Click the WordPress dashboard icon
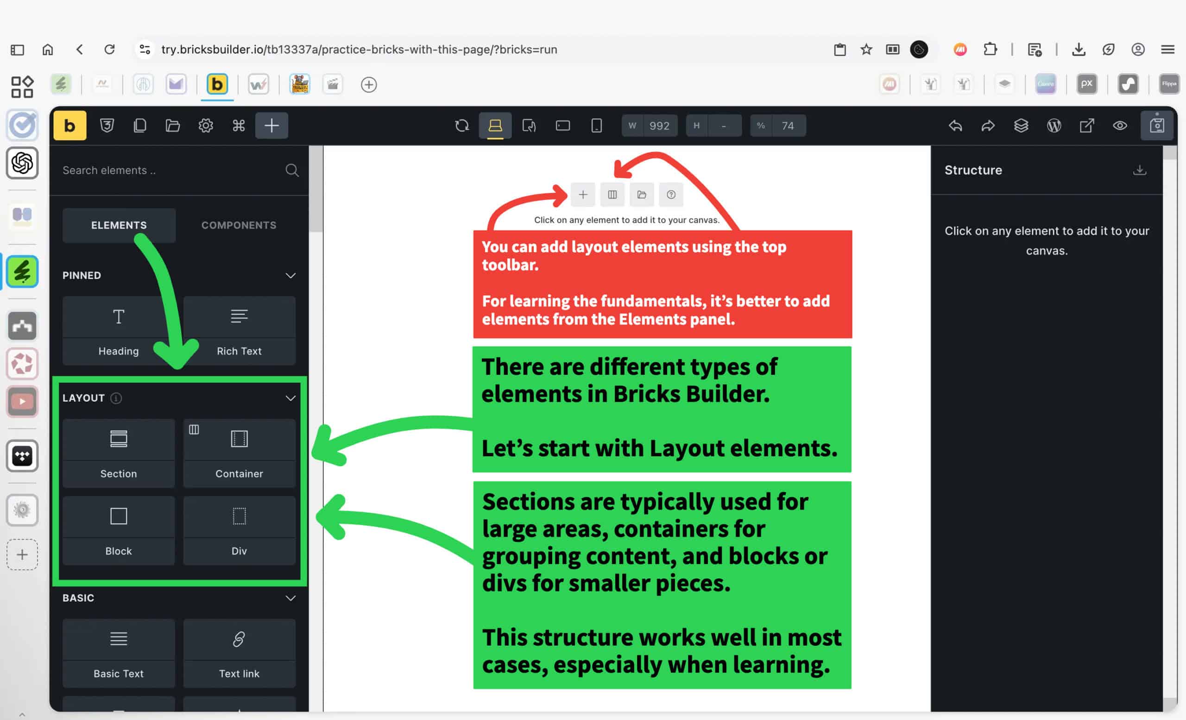This screenshot has height=720, width=1186. (x=1054, y=125)
